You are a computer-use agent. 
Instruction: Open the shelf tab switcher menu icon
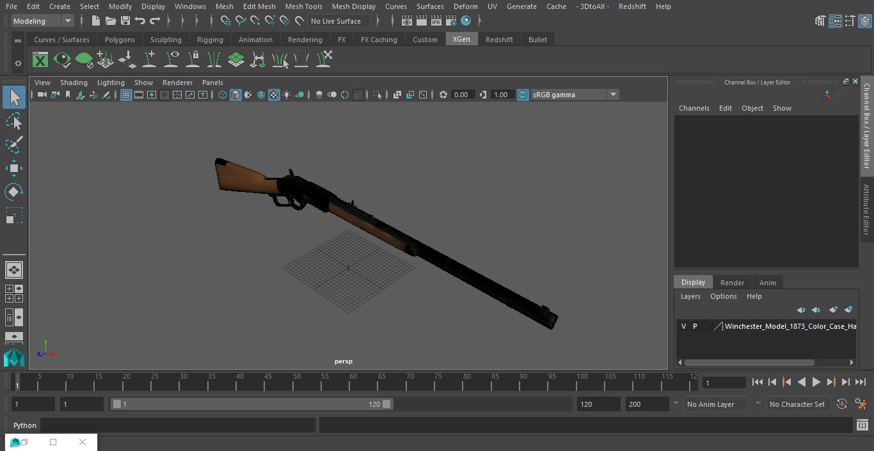[x=18, y=40]
